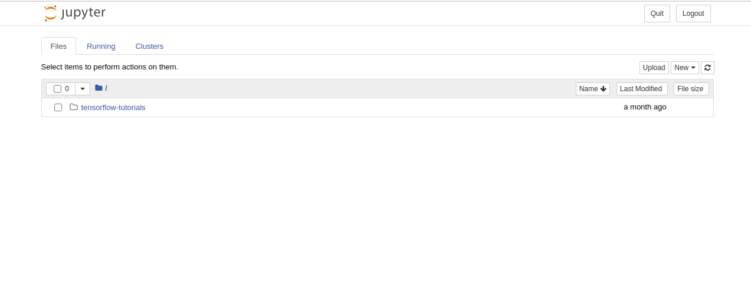Image resolution: width=751 pixels, height=299 pixels.
Task: Switch to the Clusters tab
Action: pos(149,46)
